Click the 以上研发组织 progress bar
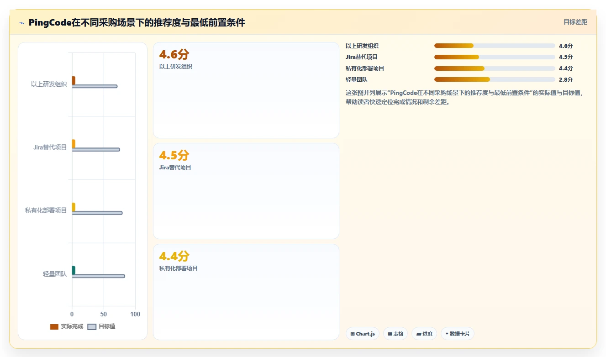606x357 pixels. pyautogui.click(x=495, y=46)
